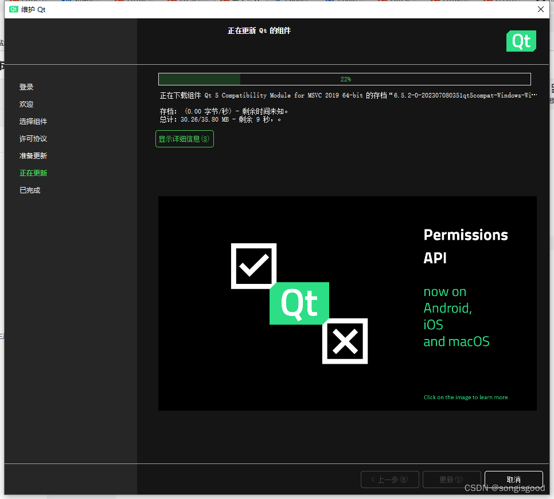Screen dimensions: 554x499
Task: Select 准备更新 in the left panel
Action: tap(33, 155)
